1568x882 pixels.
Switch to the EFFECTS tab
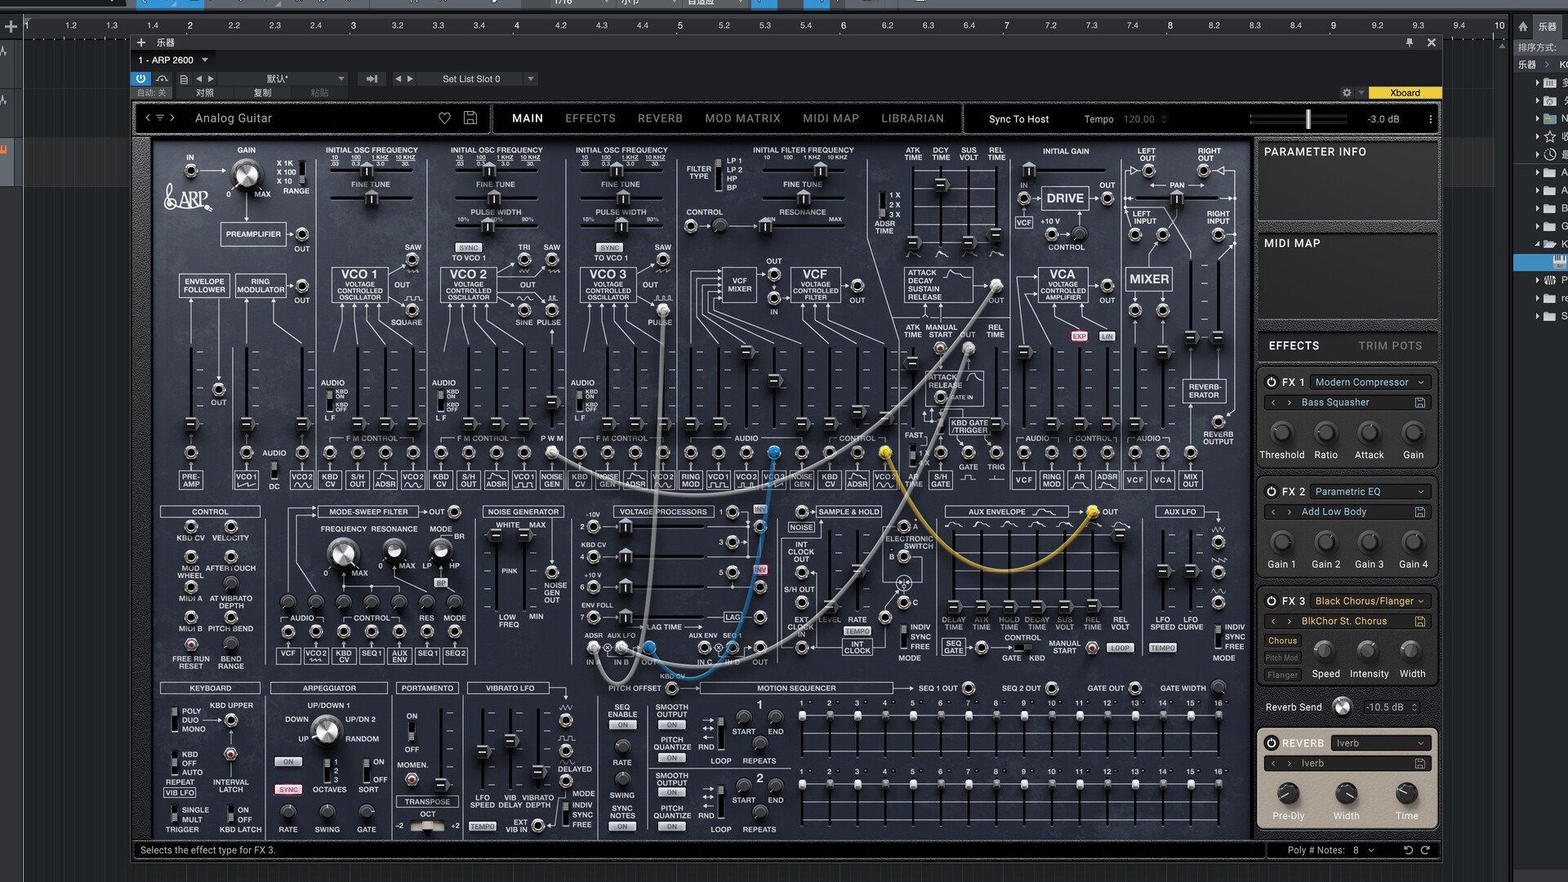pyautogui.click(x=590, y=118)
